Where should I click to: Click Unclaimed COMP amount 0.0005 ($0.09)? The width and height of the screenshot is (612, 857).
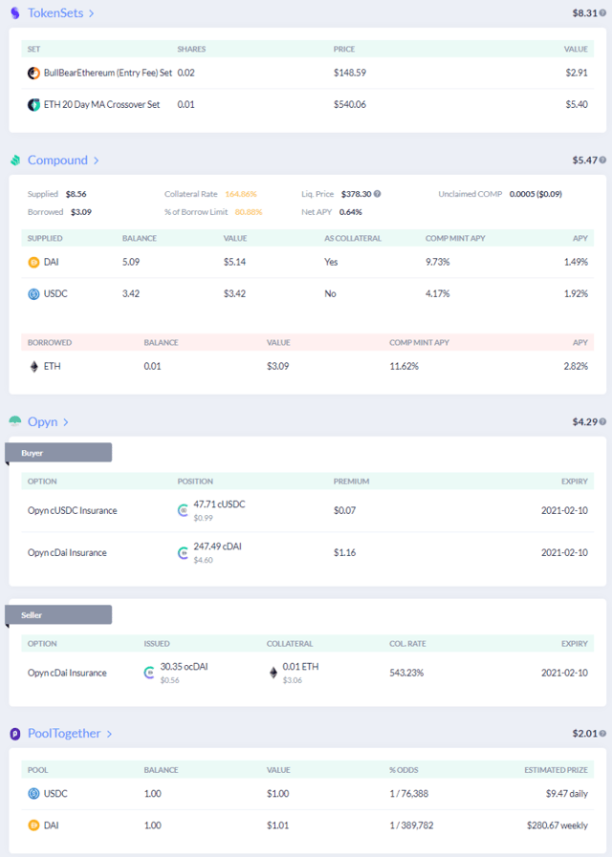pos(535,194)
